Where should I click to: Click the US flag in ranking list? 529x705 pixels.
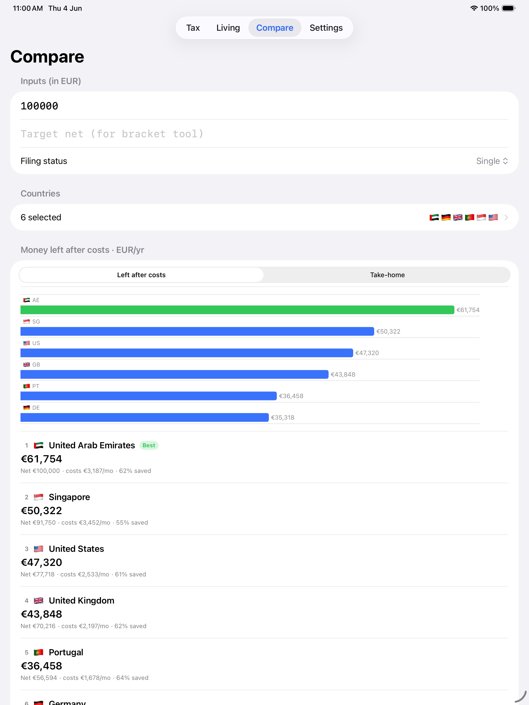pos(39,549)
